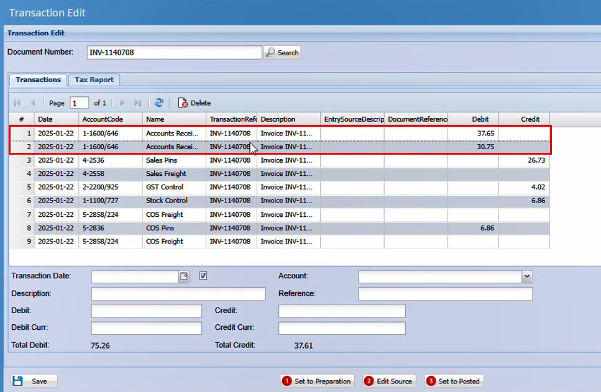The image size is (601, 392).
Task: Click the Edit Source button
Action: point(389,381)
